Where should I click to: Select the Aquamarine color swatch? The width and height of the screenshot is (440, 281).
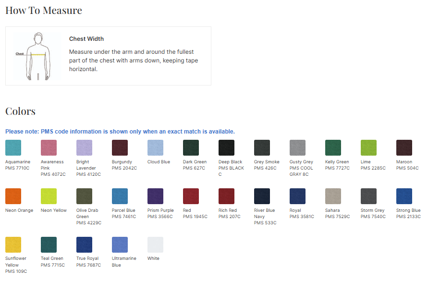[13, 148]
